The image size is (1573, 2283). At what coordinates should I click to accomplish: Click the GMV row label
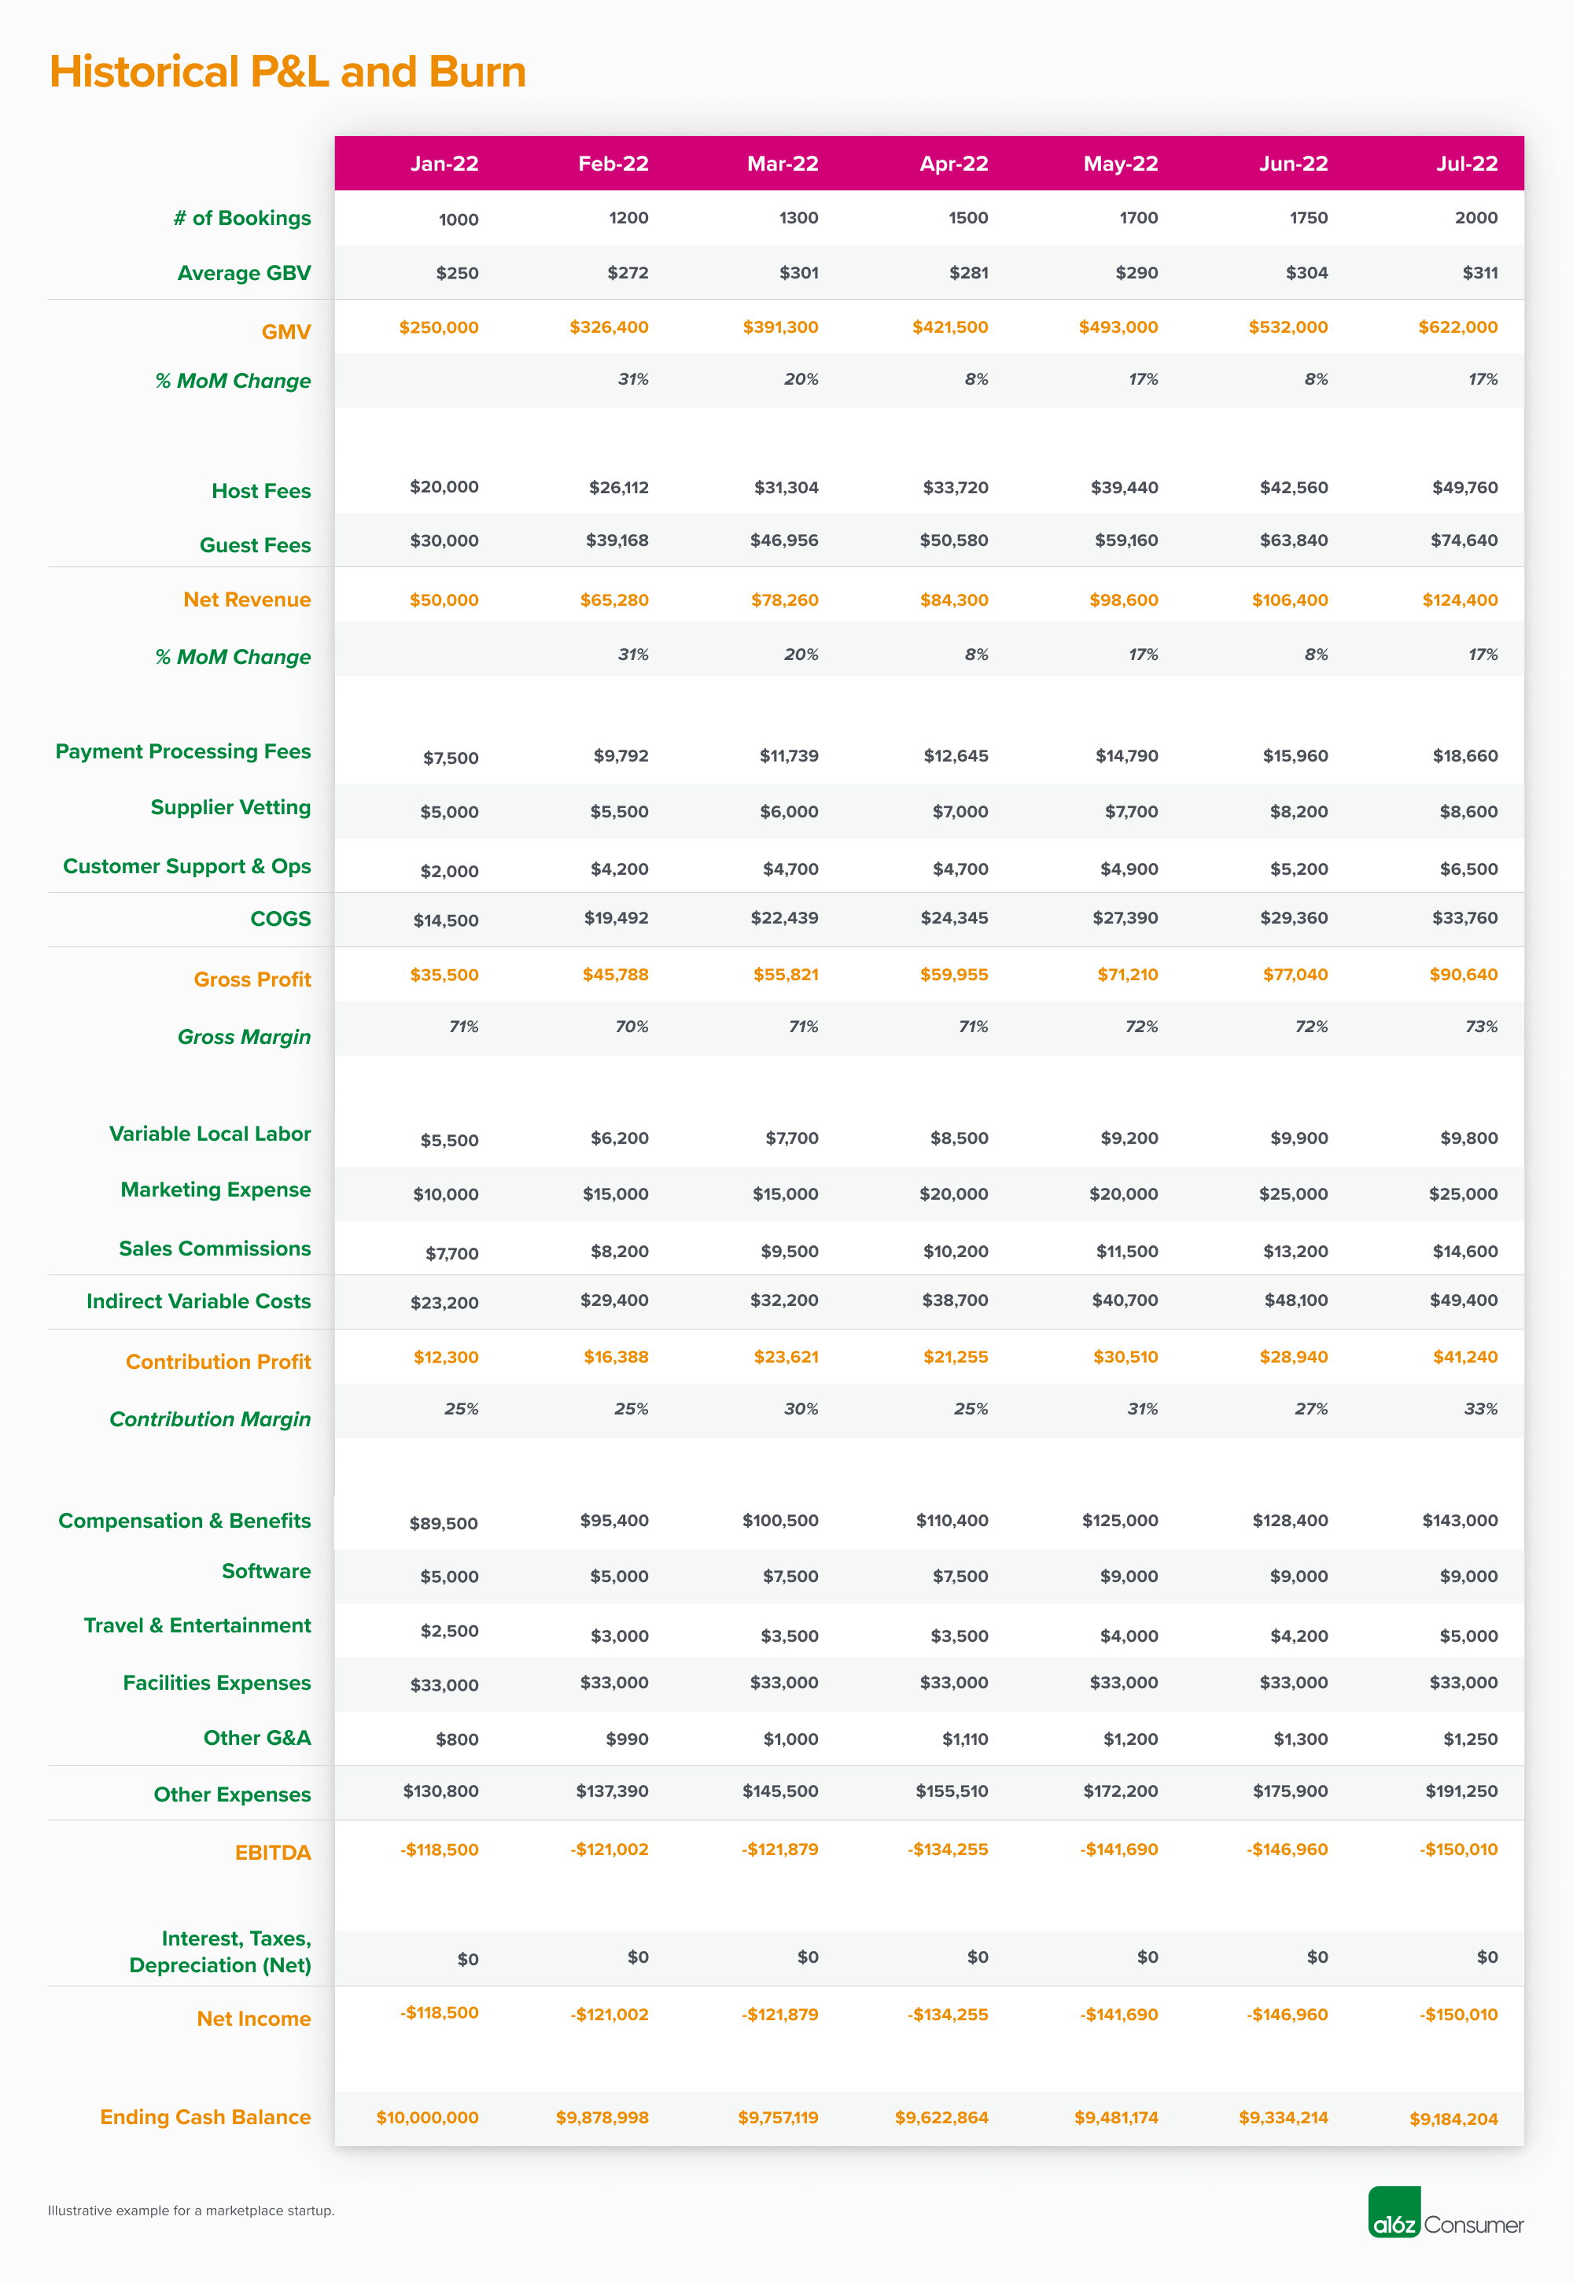pos(285,332)
